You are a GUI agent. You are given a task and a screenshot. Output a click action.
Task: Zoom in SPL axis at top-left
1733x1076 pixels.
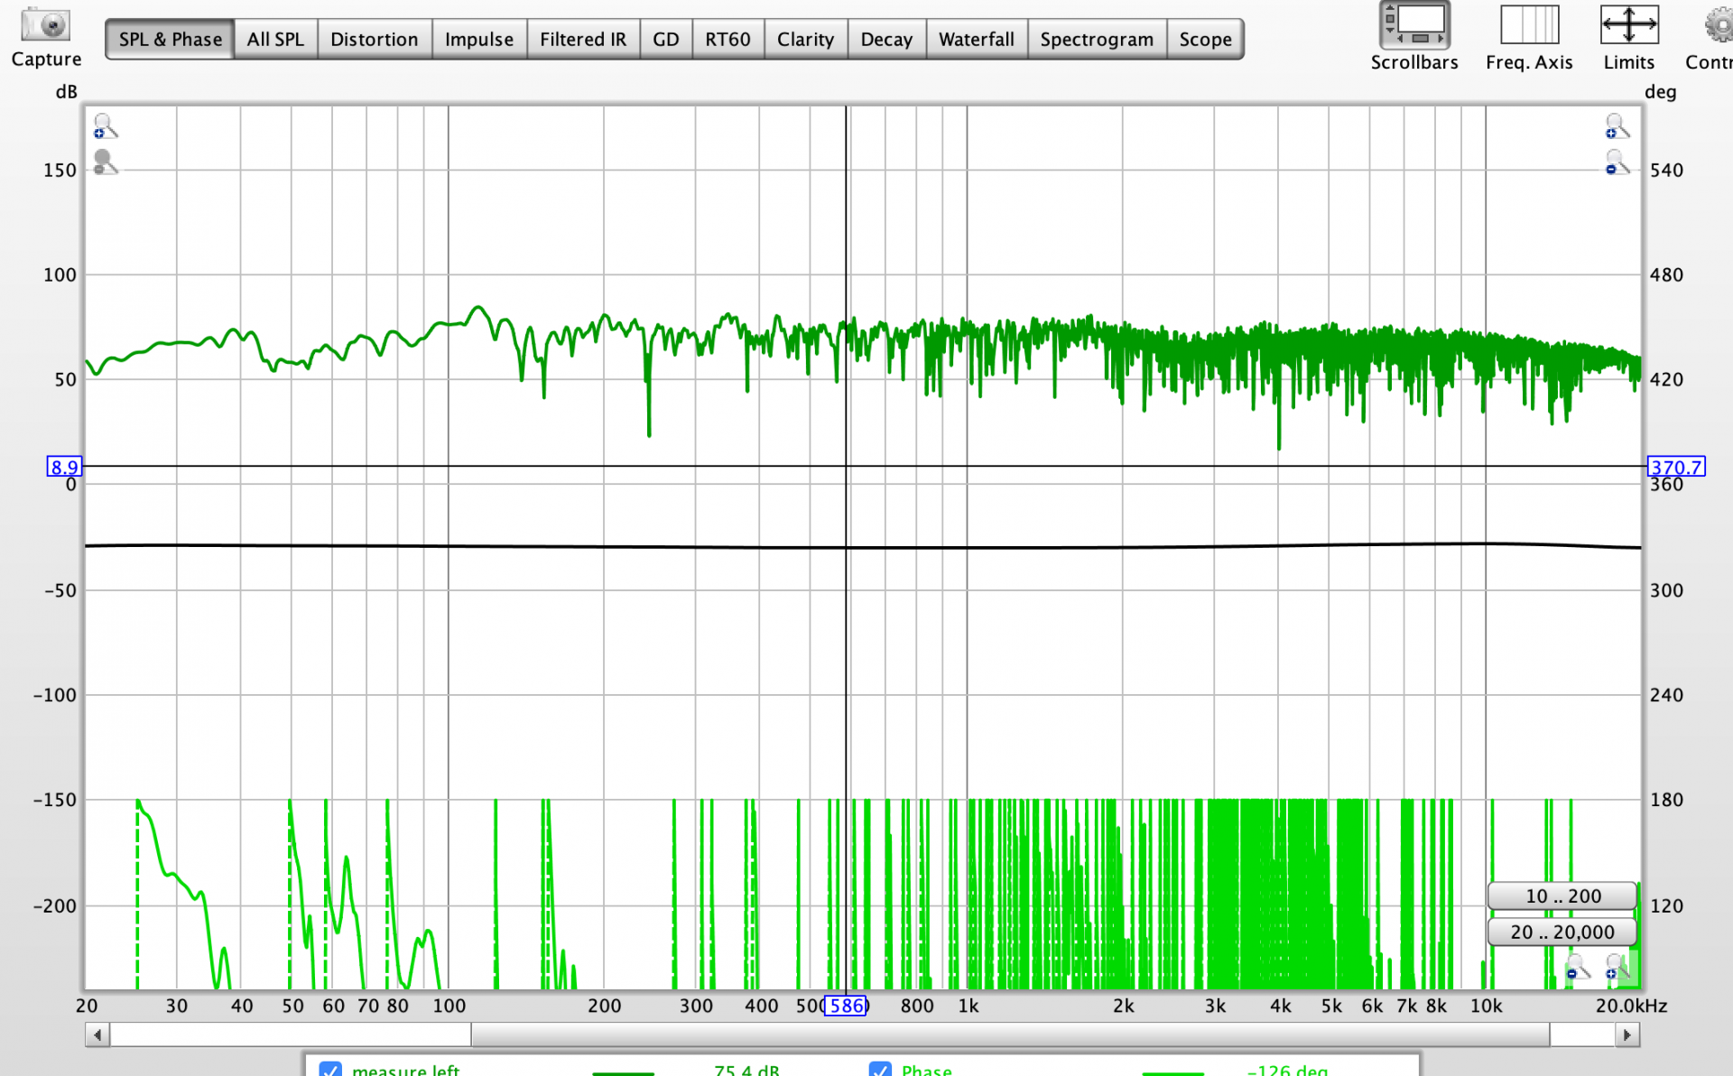[104, 126]
